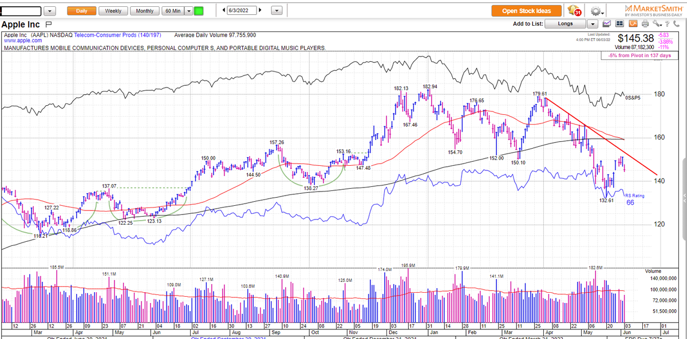Click the chart view icon beside Longs dropdown
Screen dimensions: 687x339
(607, 24)
